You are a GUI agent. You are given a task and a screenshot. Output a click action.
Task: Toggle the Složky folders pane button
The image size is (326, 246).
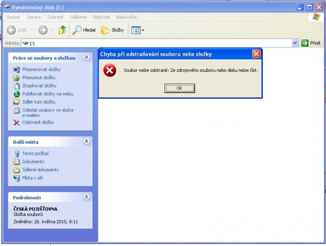coord(112,30)
